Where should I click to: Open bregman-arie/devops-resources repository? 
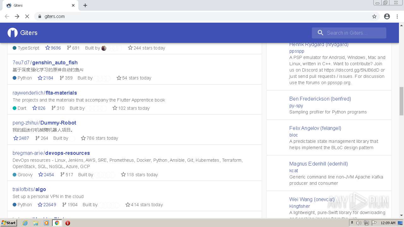51,153
